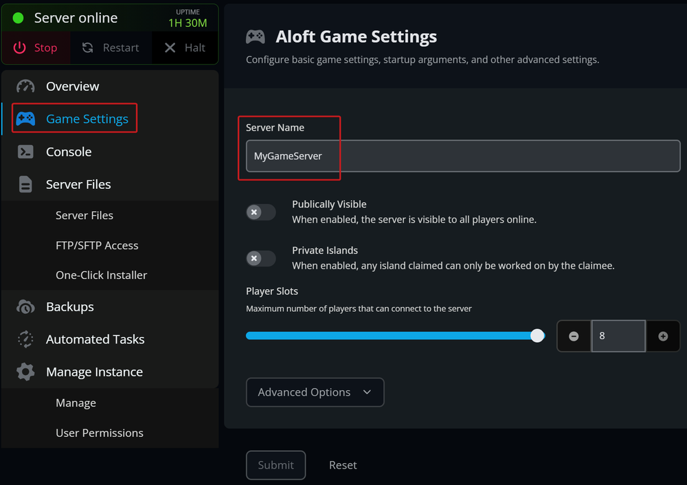Expand the Manage Instance section

(x=93, y=372)
